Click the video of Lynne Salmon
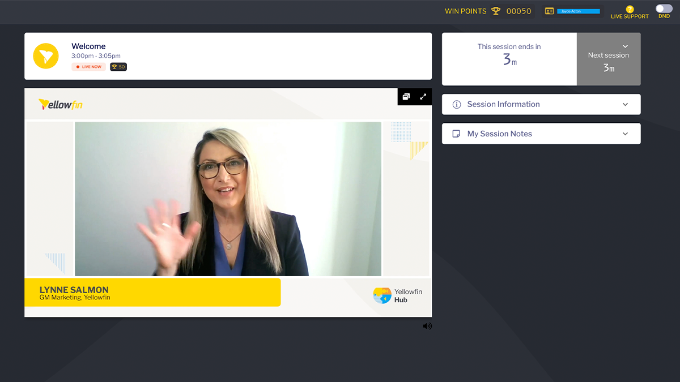Image resolution: width=680 pixels, height=382 pixels. [228, 199]
